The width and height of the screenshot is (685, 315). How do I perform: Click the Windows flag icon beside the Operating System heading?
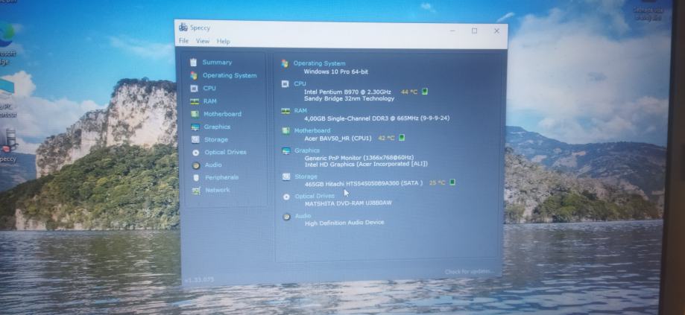(x=285, y=63)
